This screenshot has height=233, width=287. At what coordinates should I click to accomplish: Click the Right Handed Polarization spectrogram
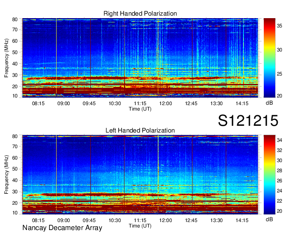click(x=140, y=58)
